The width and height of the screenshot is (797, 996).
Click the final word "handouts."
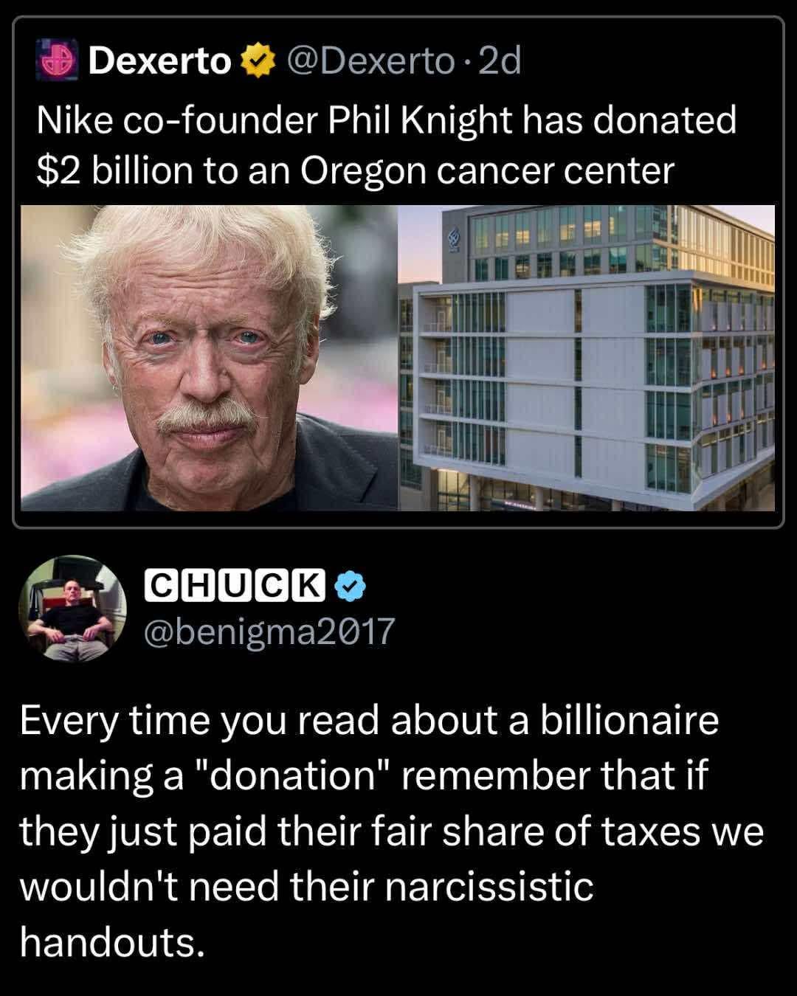tap(111, 942)
